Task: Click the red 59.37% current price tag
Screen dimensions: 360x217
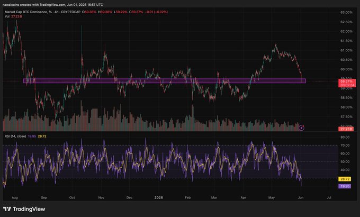Action: pos(347,82)
